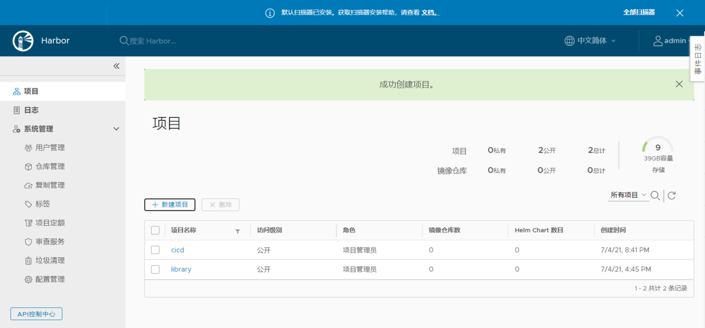Screen dimensions: 705x328
Task: Click the 复制管理 replication cloud icon
Action: [28, 185]
